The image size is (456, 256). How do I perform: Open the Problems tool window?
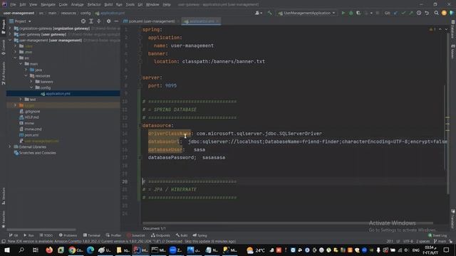pos(68,235)
